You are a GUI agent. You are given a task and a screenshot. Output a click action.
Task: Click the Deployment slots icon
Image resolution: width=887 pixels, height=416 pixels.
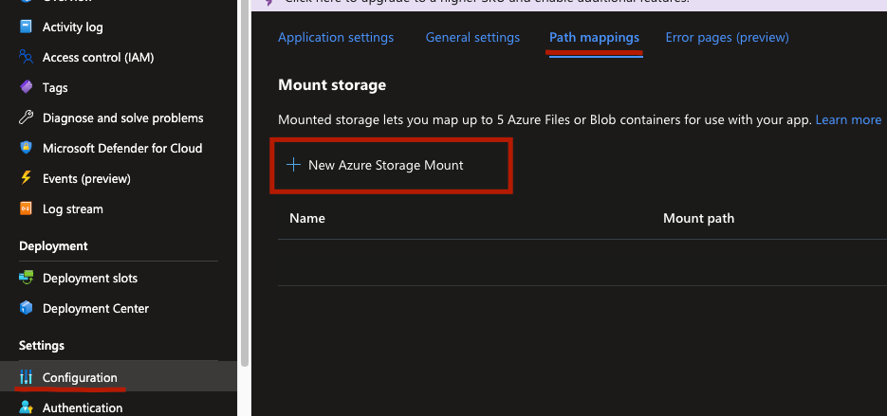point(26,278)
